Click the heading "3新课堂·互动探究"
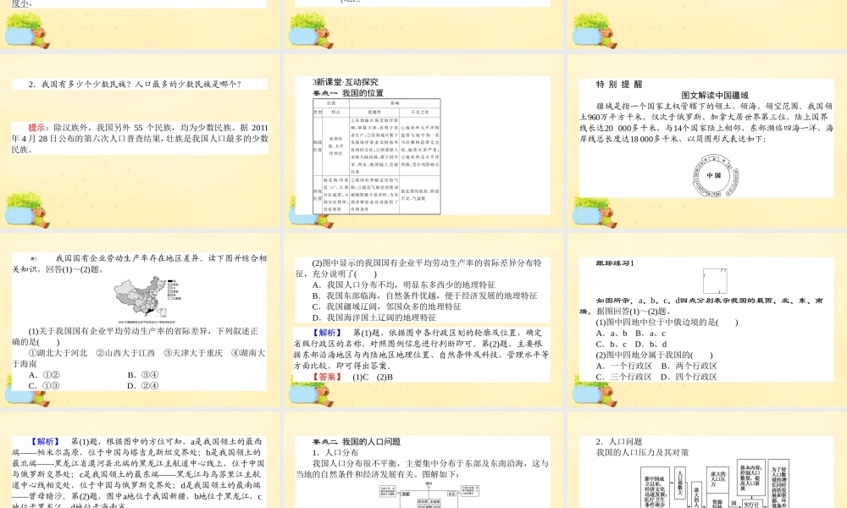This screenshot has width=847, height=508. click(x=346, y=82)
